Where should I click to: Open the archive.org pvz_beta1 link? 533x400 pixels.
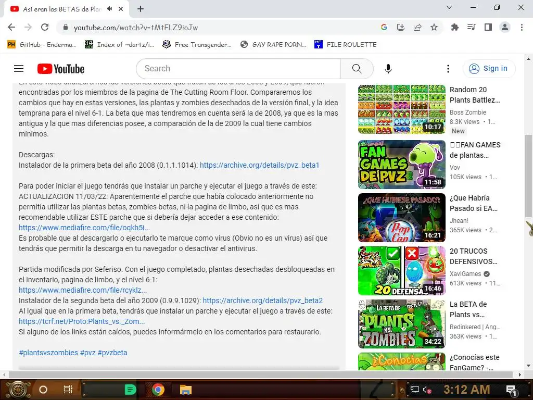259,165
